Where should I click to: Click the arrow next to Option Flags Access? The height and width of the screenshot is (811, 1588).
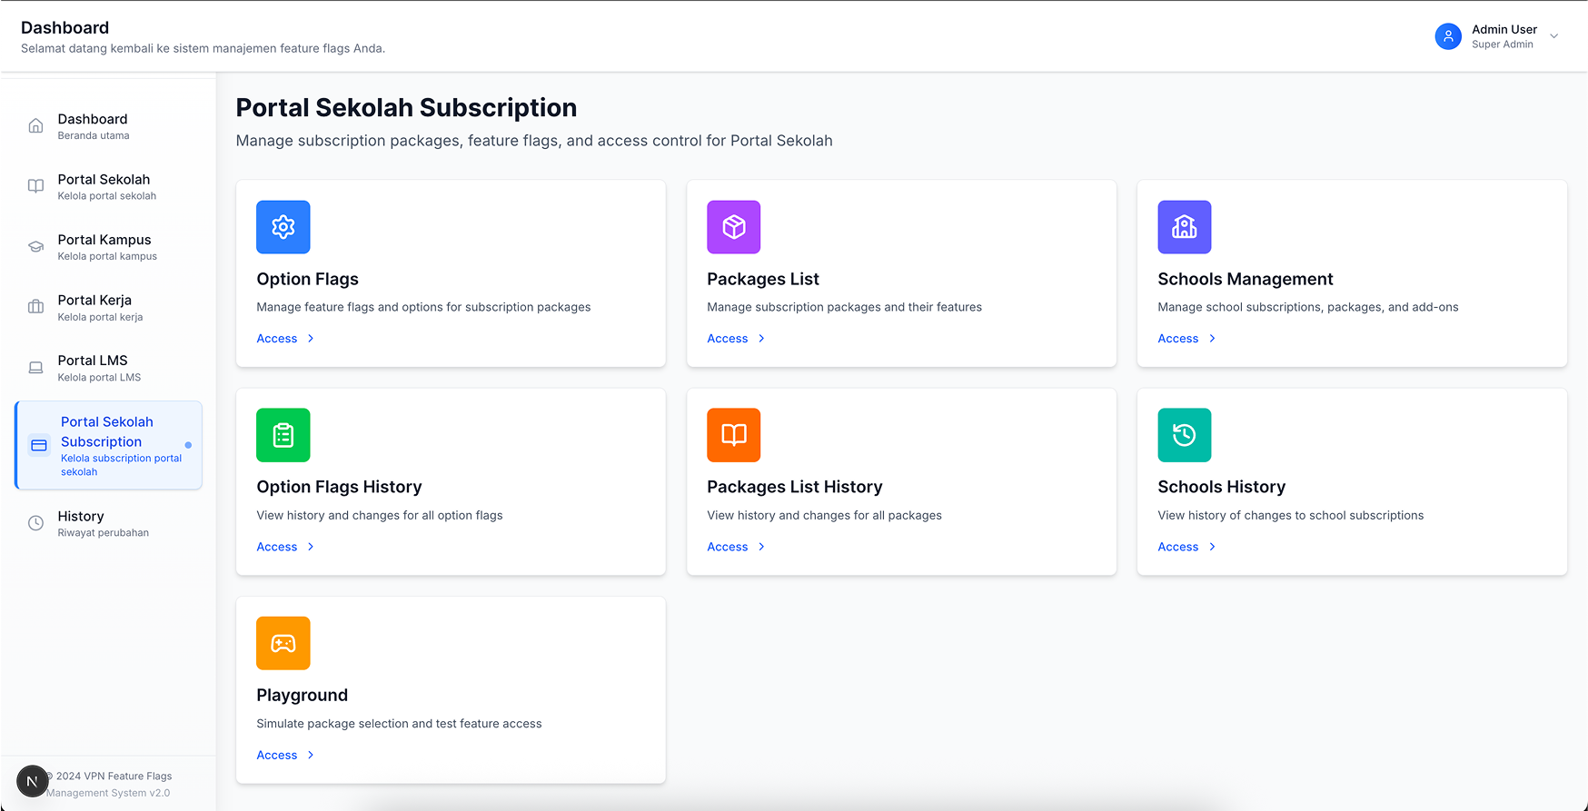[311, 339]
